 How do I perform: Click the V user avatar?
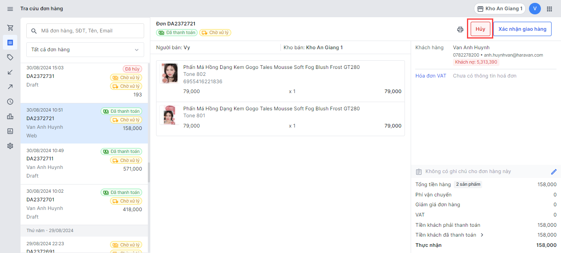click(x=535, y=9)
